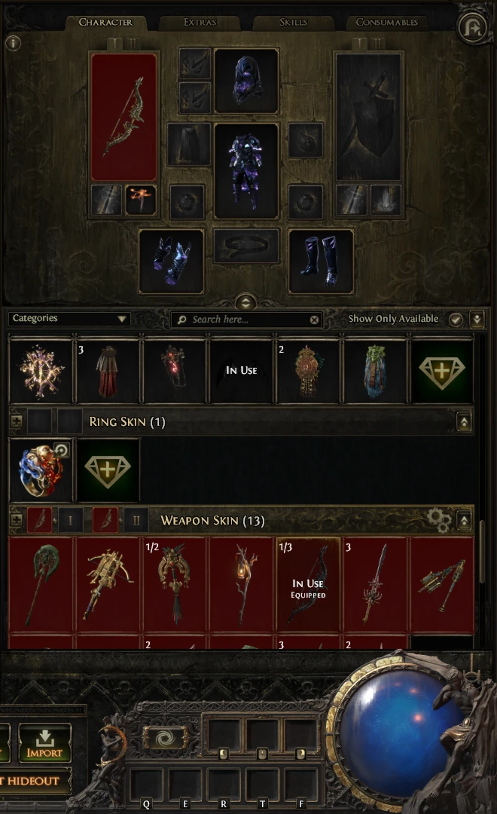
Task: Open the gear settings in Weapon Skin header
Action: pos(438,519)
